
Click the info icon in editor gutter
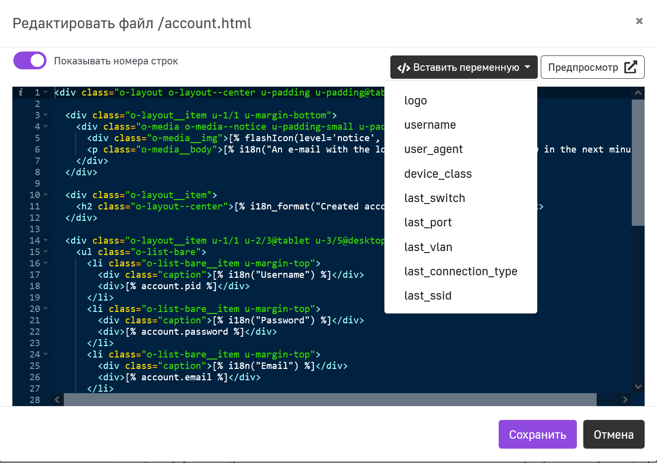click(20, 92)
